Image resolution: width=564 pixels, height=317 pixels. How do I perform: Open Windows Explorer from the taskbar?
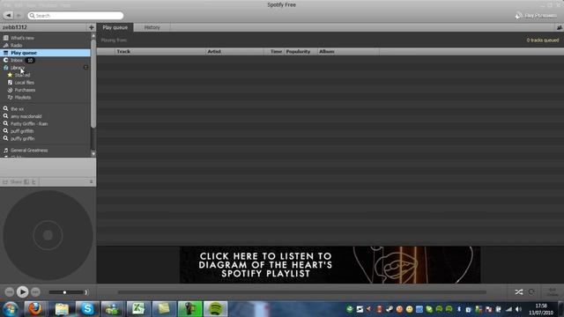point(62,309)
